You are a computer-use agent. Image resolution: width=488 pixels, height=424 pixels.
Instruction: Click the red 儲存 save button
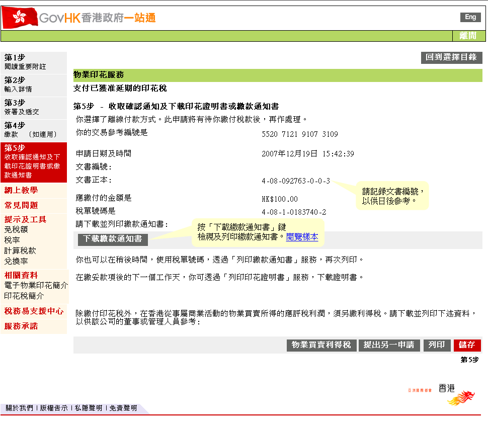pos(467,345)
